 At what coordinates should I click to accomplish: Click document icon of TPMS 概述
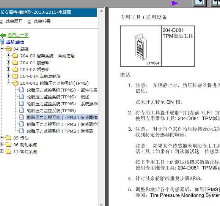22,97
